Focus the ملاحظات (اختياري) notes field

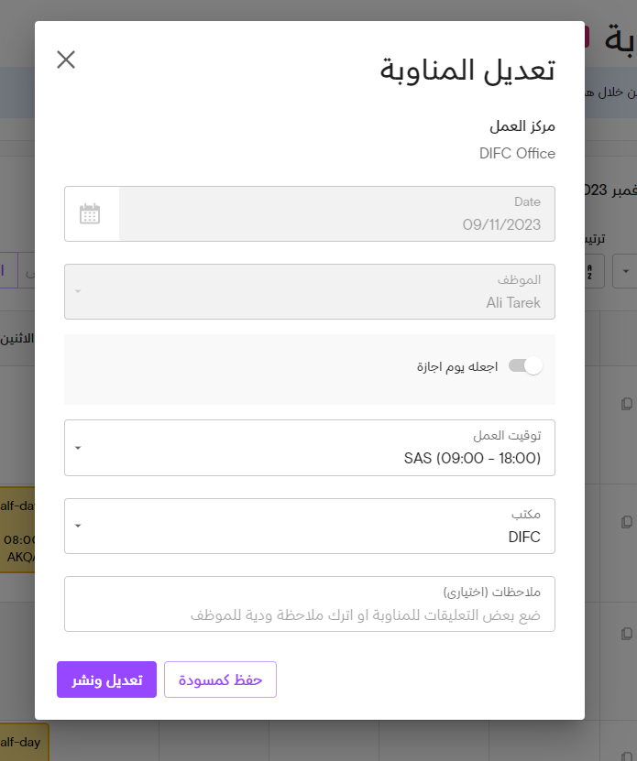click(x=310, y=603)
